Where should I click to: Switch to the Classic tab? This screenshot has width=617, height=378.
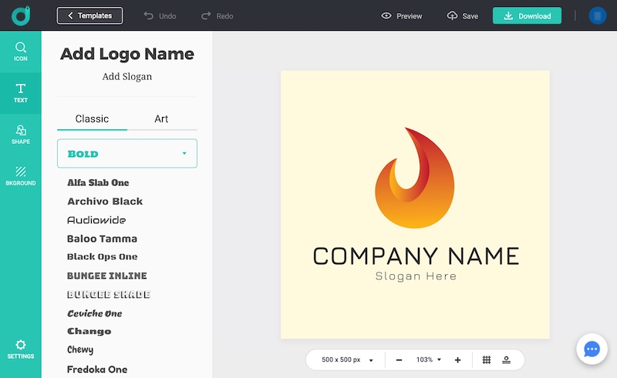tap(92, 119)
